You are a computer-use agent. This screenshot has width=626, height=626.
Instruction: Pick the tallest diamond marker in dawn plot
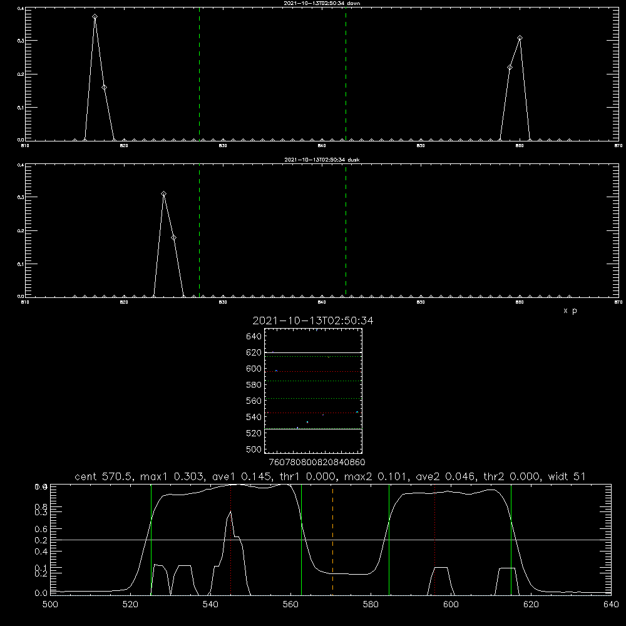pos(95,17)
